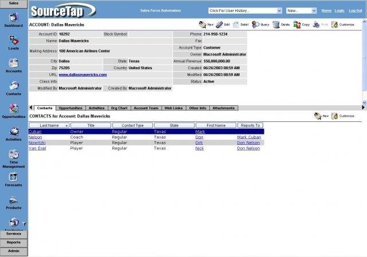Click the first name link Dirk
The image size is (367, 257).
click(199, 143)
